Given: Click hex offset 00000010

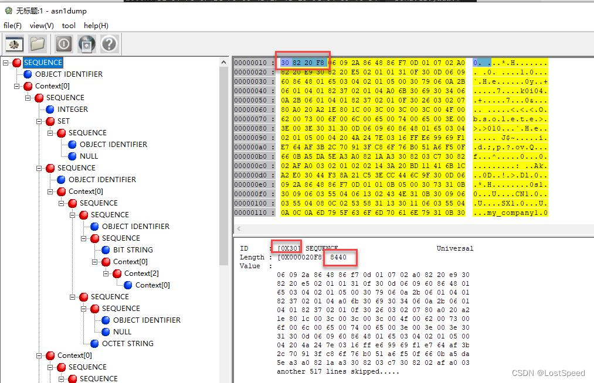Looking at the screenshot, I should [250, 63].
